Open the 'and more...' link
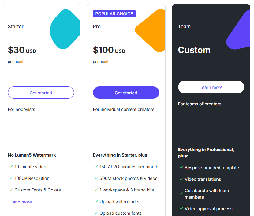The image size is (254, 216). (24, 202)
